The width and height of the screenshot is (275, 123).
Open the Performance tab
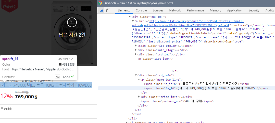click(x=195, y=10)
